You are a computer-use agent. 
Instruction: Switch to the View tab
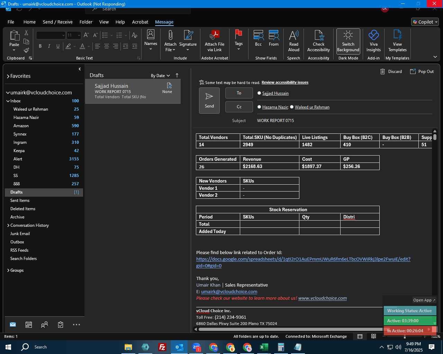point(104,22)
